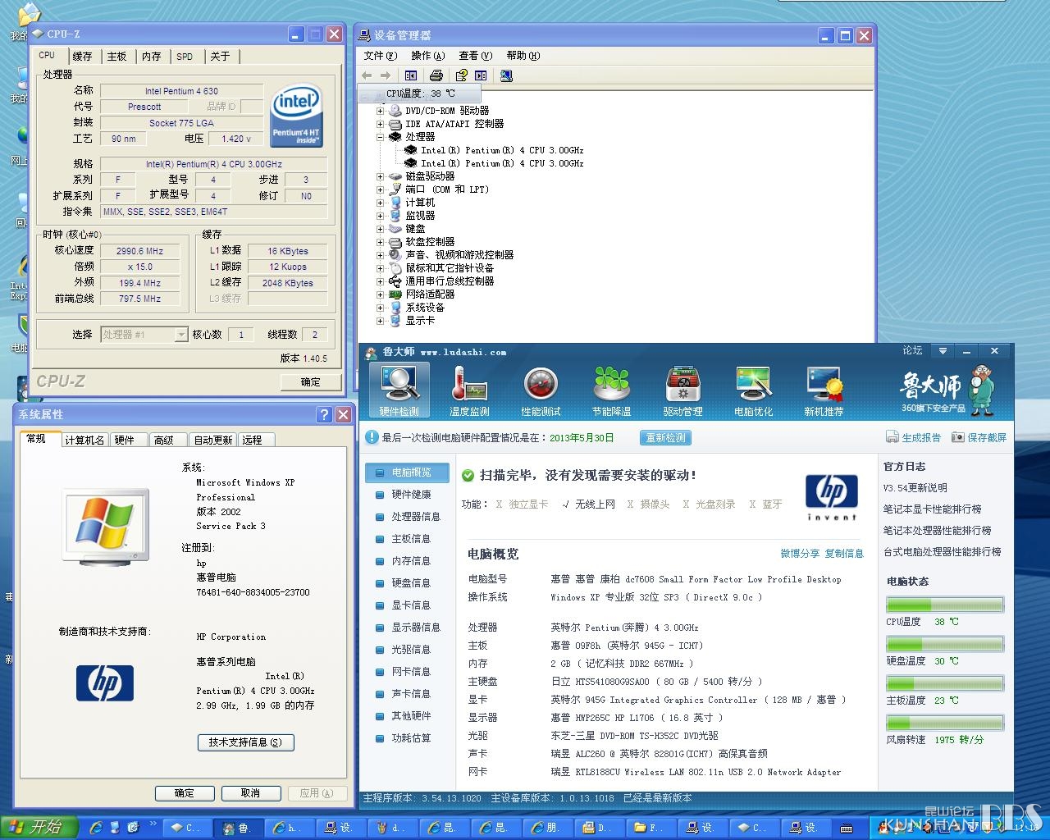Open 电脑优化 PC optimization in Ludashi
Viewport: 1050px width, 840px height.
tap(753, 390)
